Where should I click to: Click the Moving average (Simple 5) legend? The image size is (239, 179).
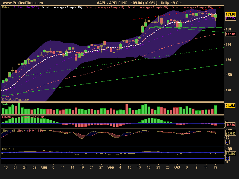(105, 7)
